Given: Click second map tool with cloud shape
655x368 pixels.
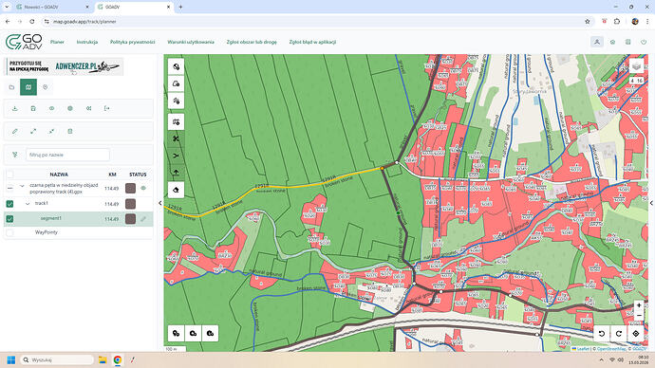Looking at the screenshot, I should [x=176, y=83].
